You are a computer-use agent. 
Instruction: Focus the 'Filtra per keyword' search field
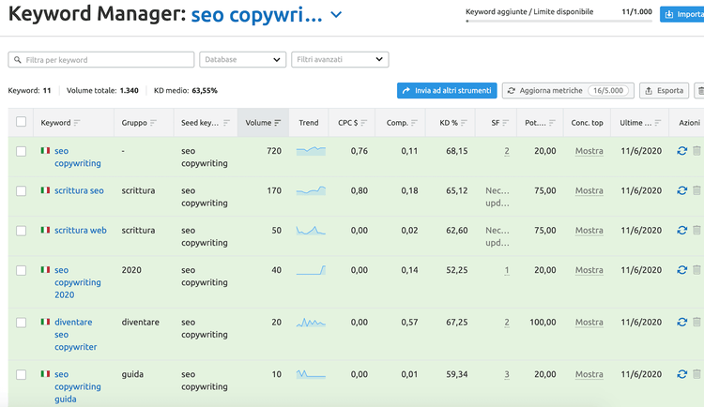click(101, 59)
